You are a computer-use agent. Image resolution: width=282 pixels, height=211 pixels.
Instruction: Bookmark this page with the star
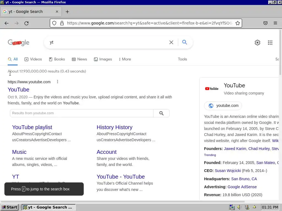click(238, 23)
